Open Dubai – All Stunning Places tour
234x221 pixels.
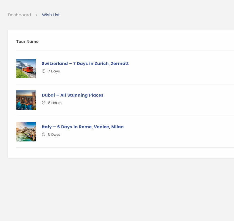(x=73, y=95)
